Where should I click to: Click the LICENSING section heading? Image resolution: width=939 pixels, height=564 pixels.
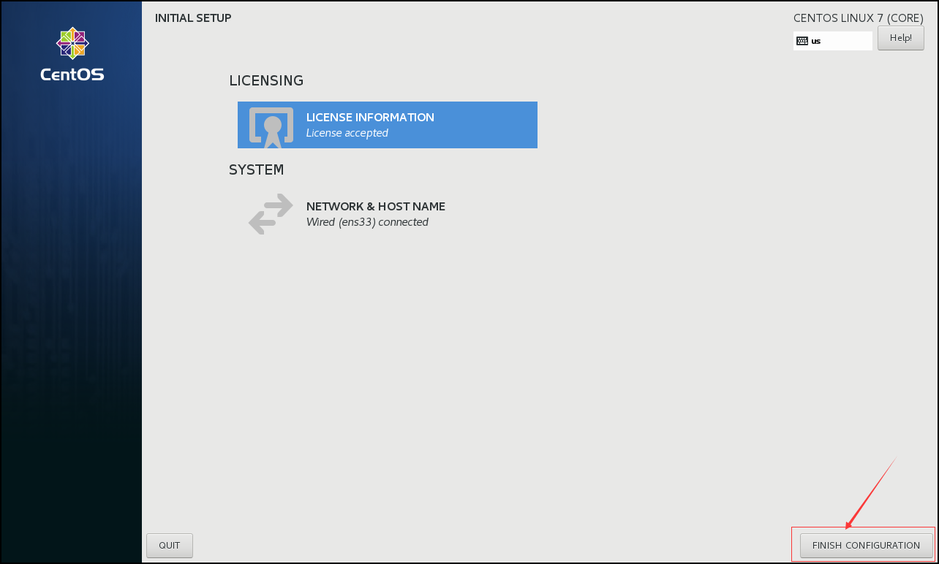click(x=266, y=80)
